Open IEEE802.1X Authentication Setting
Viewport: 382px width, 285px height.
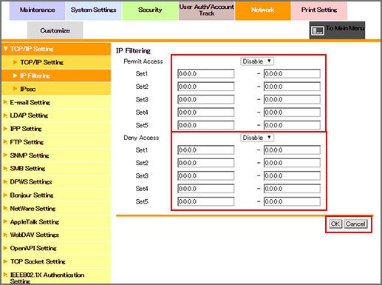coord(56,276)
